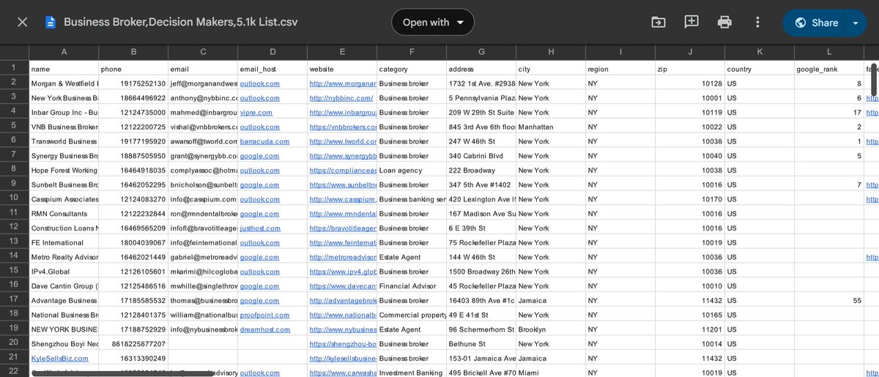The image size is (879, 377).
Task: Select email cell starting with 'info@casspium.com'
Action: pos(203,199)
